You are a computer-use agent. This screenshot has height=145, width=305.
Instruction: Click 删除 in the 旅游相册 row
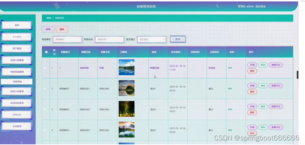pos(252,71)
